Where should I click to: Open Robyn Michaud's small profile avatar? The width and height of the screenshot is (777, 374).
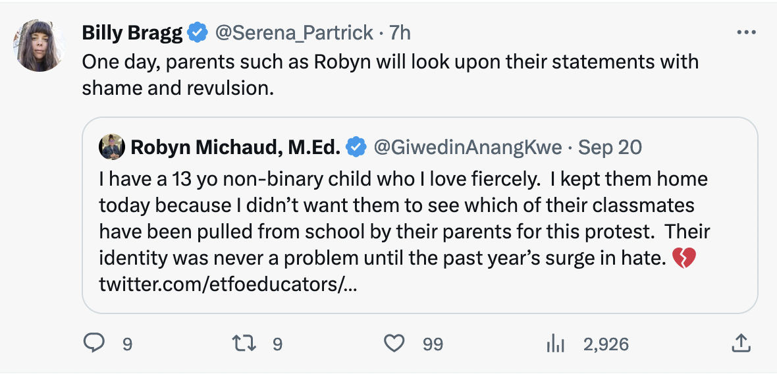[x=112, y=147]
